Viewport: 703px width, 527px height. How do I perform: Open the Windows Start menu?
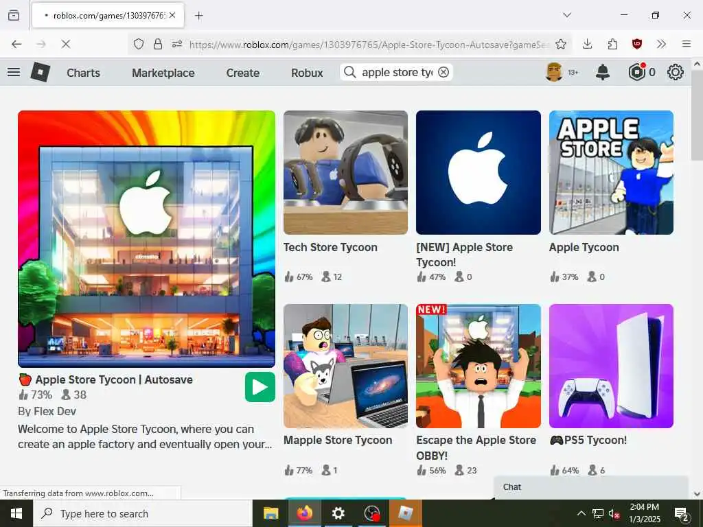[x=16, y=513]
